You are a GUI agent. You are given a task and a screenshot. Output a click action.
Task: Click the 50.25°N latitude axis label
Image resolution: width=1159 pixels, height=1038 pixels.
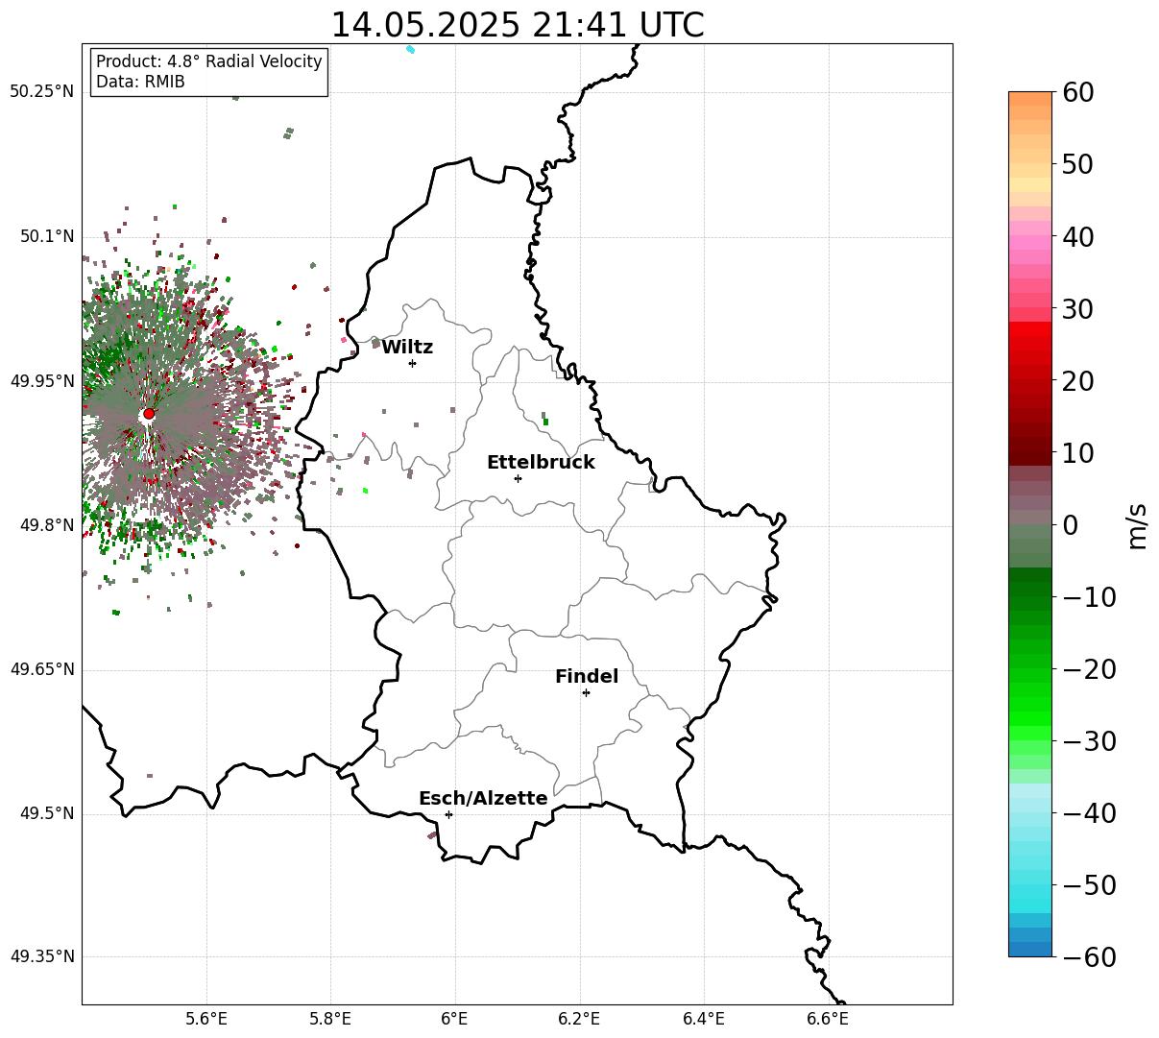click(x=41, y=92)
